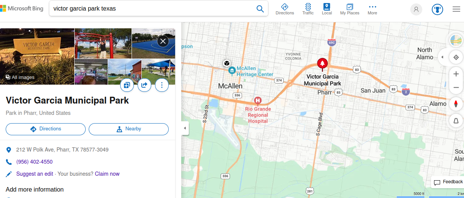Click the North Alamo label
The height and width of the screenshot is (198, 464).
coord(425,53)
